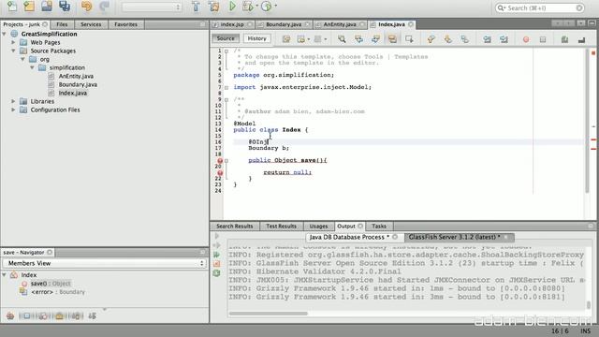
Task: Click the Uncomment lines editor icon
Action: pos(581,39)
